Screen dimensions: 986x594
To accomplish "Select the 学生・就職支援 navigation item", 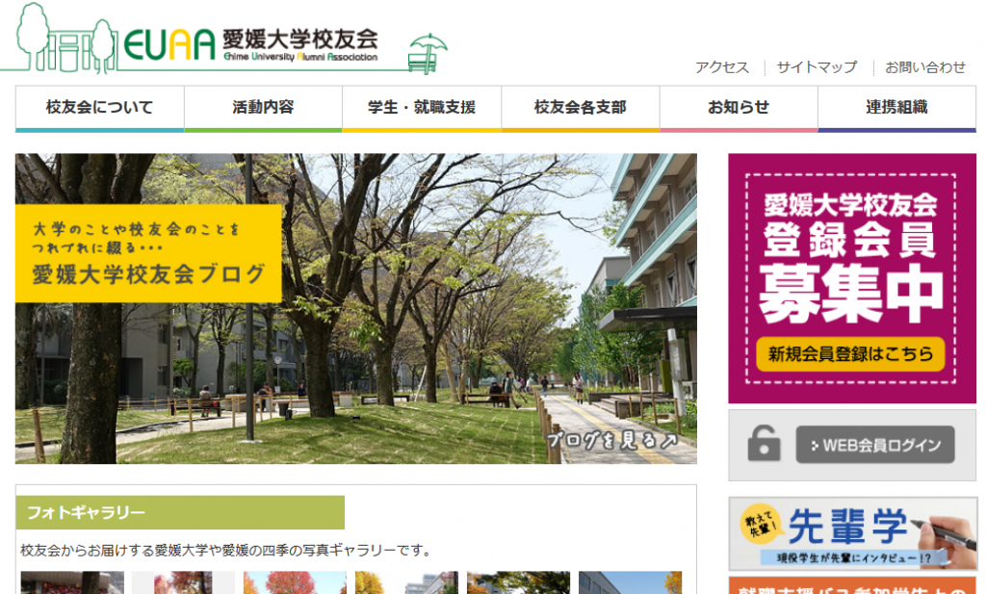I will tap(422, 108).
